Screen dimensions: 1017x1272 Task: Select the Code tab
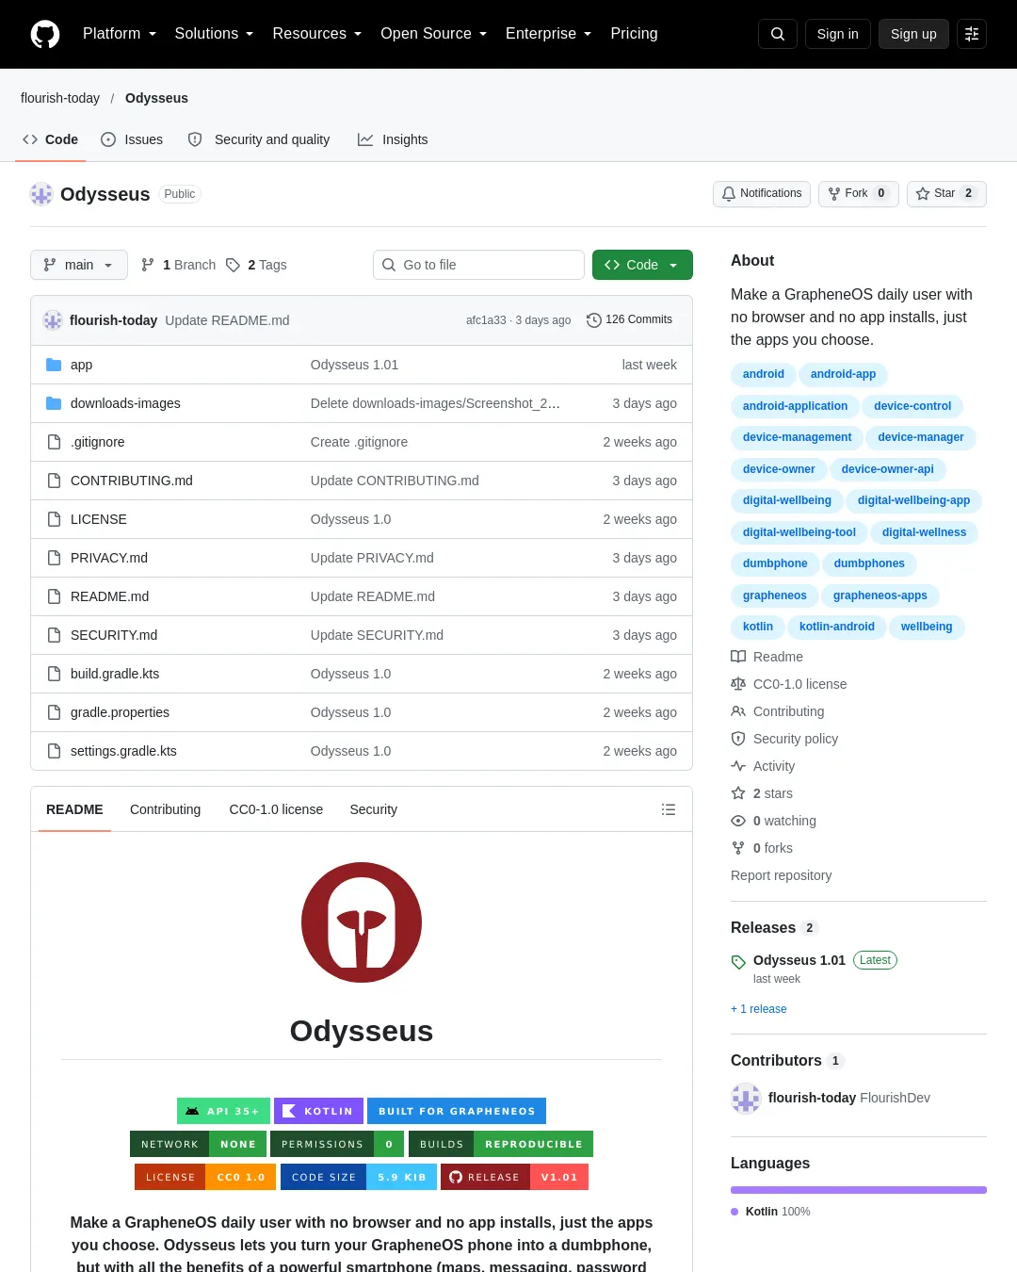(x=51, y=139)
